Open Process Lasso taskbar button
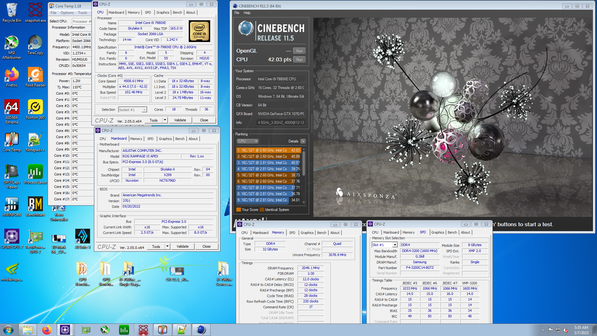Screen dimensions: 597x336 click(x=124, y=330)
